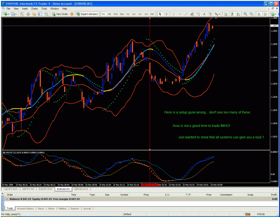Select the Vertical Line drawing tool
This screenshot has height=217, width=280.
pyautogui.click(x=174, y=14)
